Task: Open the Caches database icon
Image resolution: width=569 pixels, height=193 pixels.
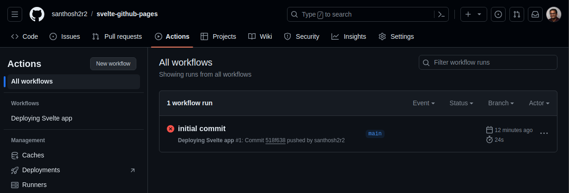Action: pyautogui.click(x=15, y=155)
